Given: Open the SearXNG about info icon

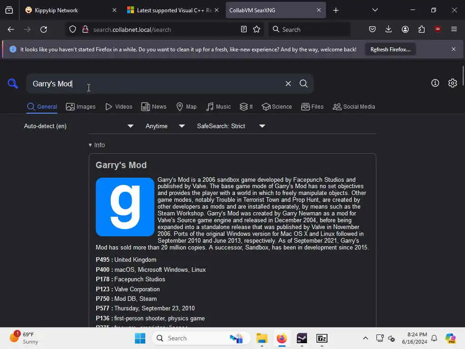Looking at the screenshot, I should (435, 83).
